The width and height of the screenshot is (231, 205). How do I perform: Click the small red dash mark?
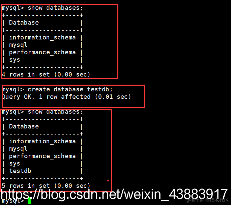[108, 181]
